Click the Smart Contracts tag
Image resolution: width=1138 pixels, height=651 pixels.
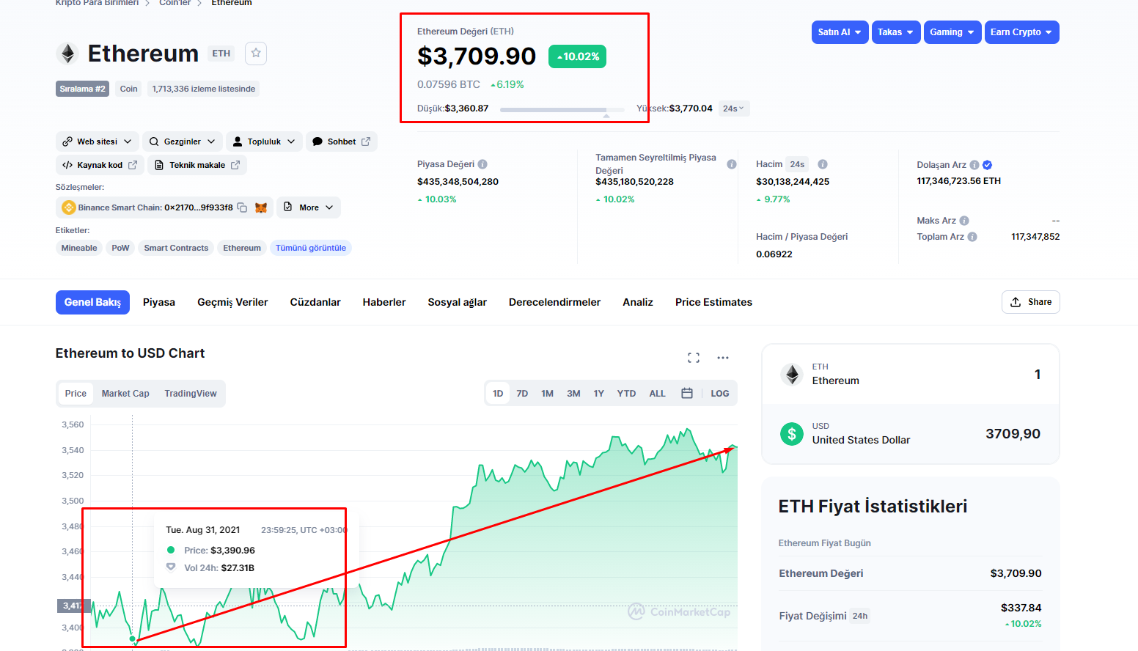click(x=176, y=248)
